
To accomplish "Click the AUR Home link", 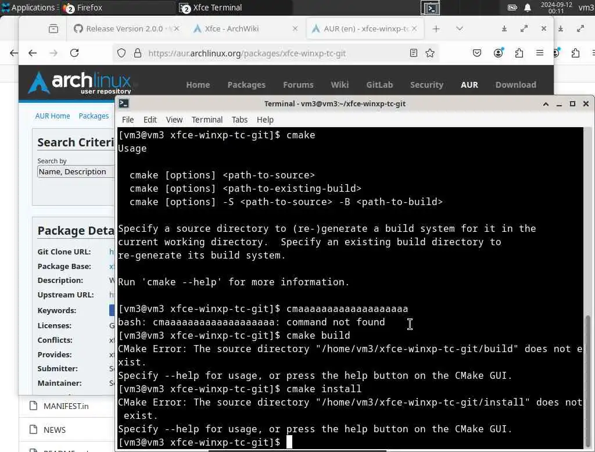I will [x=52, y=116].
